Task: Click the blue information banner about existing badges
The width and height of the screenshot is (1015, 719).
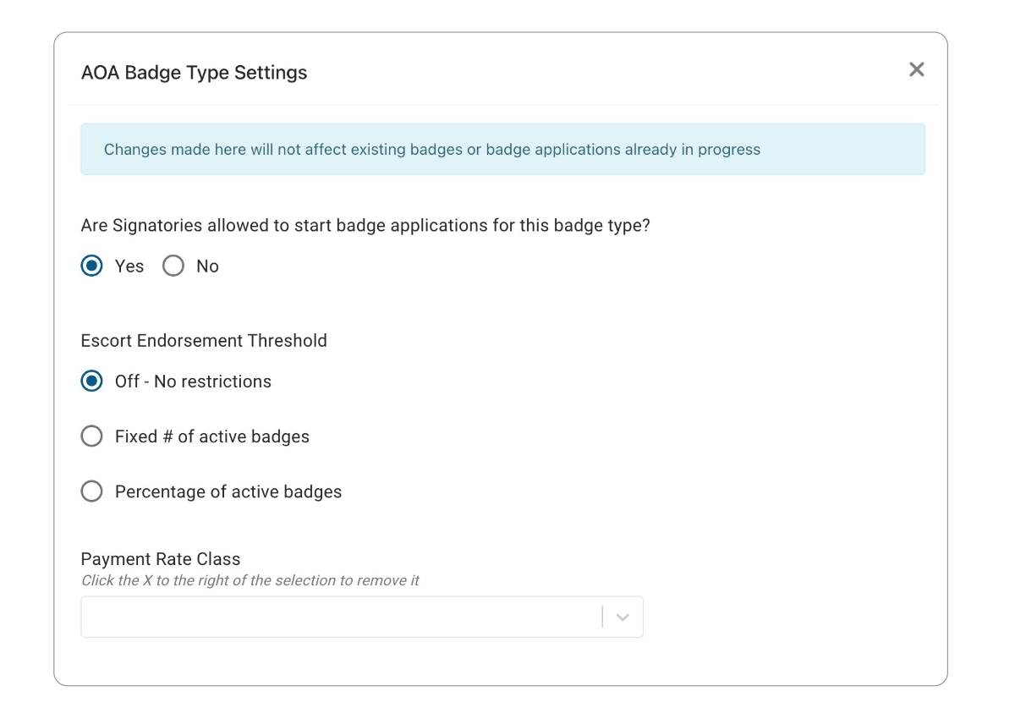Action: (503, 149)
